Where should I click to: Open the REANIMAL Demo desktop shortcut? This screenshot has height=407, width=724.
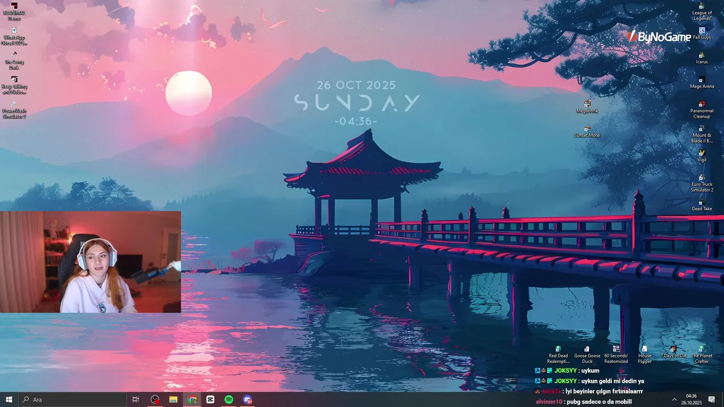coord(14,11)
